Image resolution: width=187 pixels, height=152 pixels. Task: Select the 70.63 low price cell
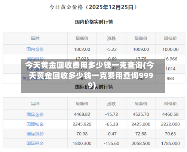coord(171,134)
